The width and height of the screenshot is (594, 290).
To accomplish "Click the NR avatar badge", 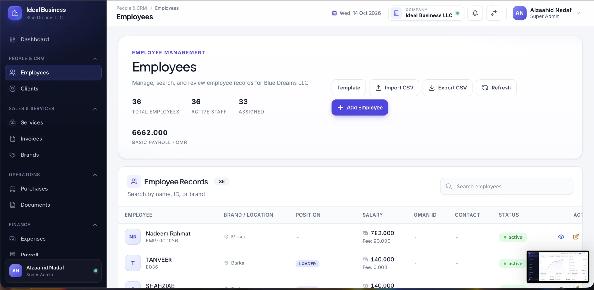I will pos(133,237).
